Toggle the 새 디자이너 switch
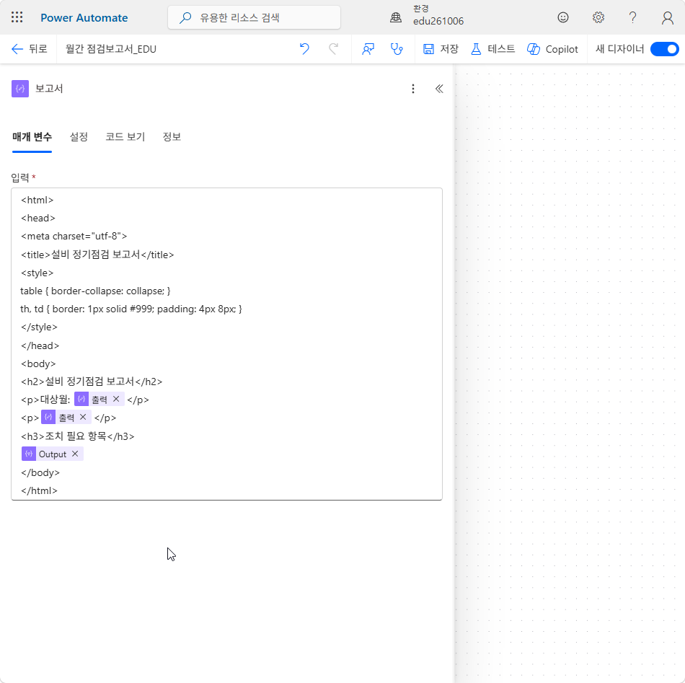685x683 pixels. pos(664,49)
